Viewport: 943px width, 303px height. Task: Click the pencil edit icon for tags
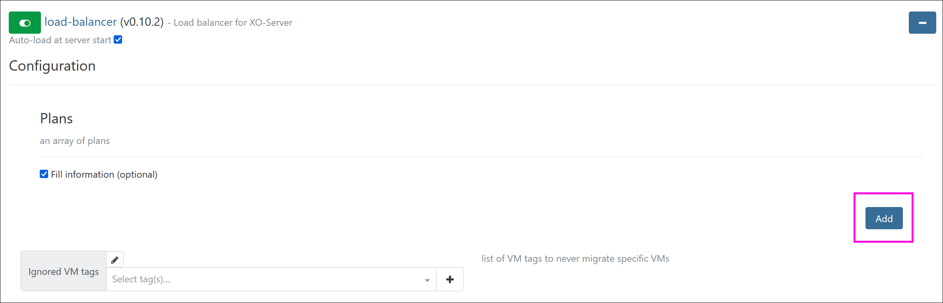[x=115, y=260]
